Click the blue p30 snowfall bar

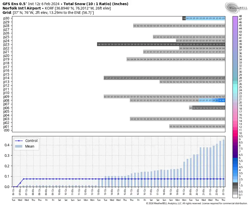205,18
